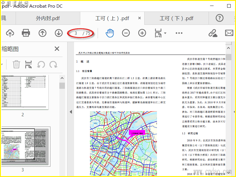
Task: Click the fit page width icon
Action: click(158, 33)
